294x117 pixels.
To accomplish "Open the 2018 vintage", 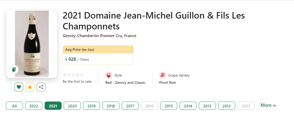I will 111,106.
